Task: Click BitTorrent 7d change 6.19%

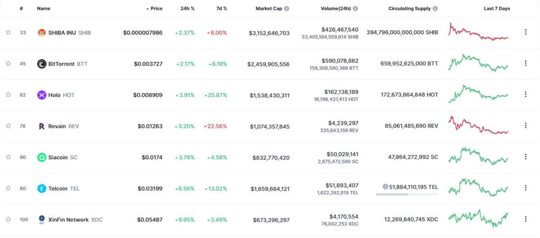Action: click(218, 64)
